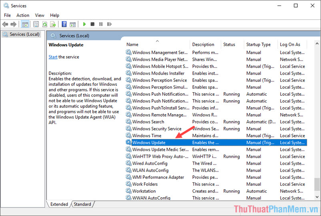Click gear icon beside WMI Performance Adapter
The image size is (321, 216).
[x=128, y=177]
